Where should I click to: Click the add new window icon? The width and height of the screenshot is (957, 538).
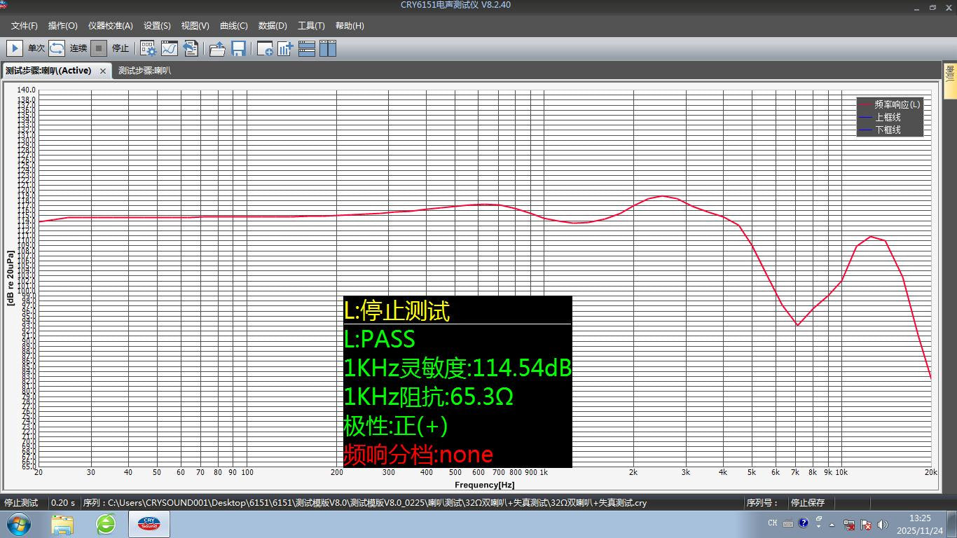click(265, 48)
